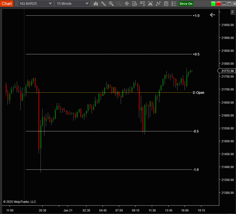Open the strategies icon
Viewport: 236px width, 214px height.
tap(158, 4)
